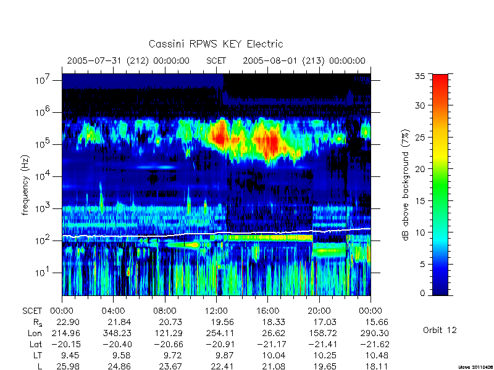Click the Lon value '121.29'

pyautogui.click(x=168, y=333)
